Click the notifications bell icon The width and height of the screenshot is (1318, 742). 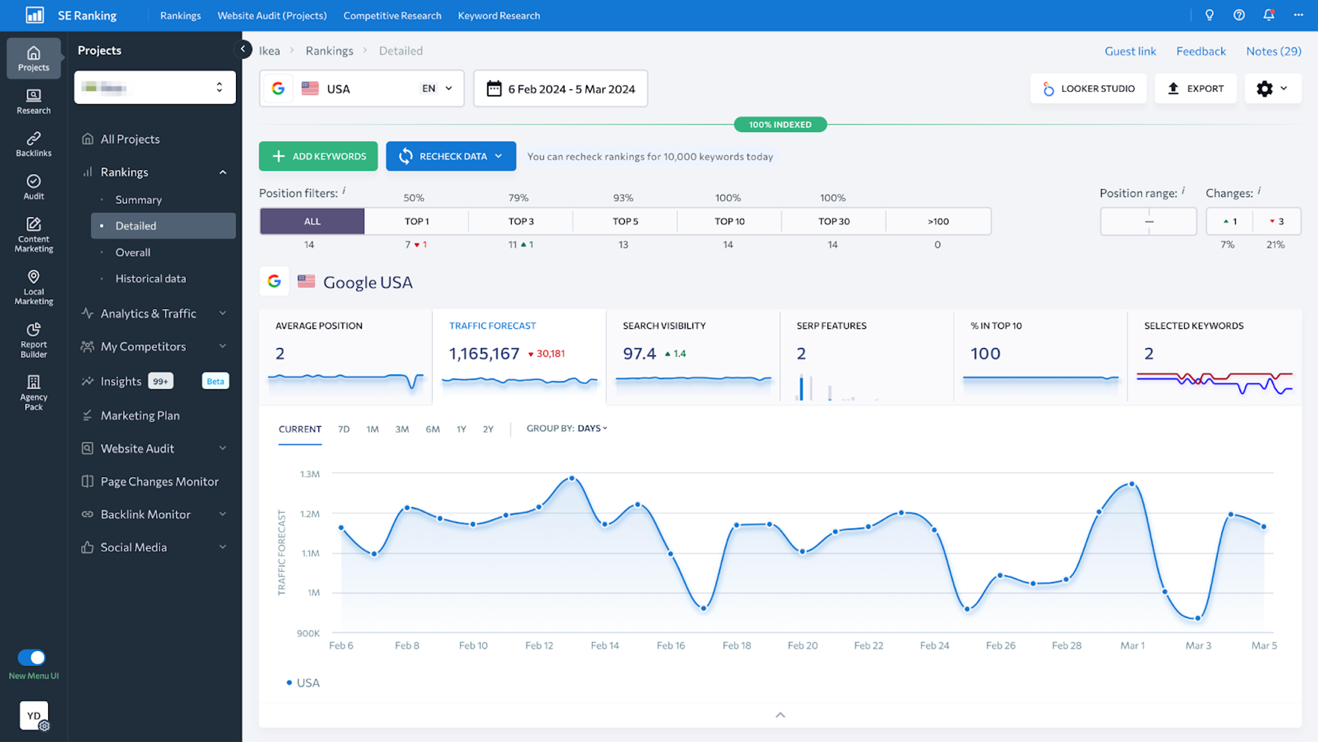pyautogui.click(x=1269, y=15)
